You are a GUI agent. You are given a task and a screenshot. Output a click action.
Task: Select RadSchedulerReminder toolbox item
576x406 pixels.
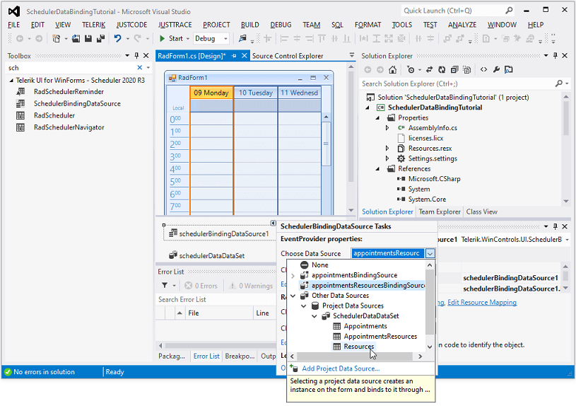click(69, 91)
